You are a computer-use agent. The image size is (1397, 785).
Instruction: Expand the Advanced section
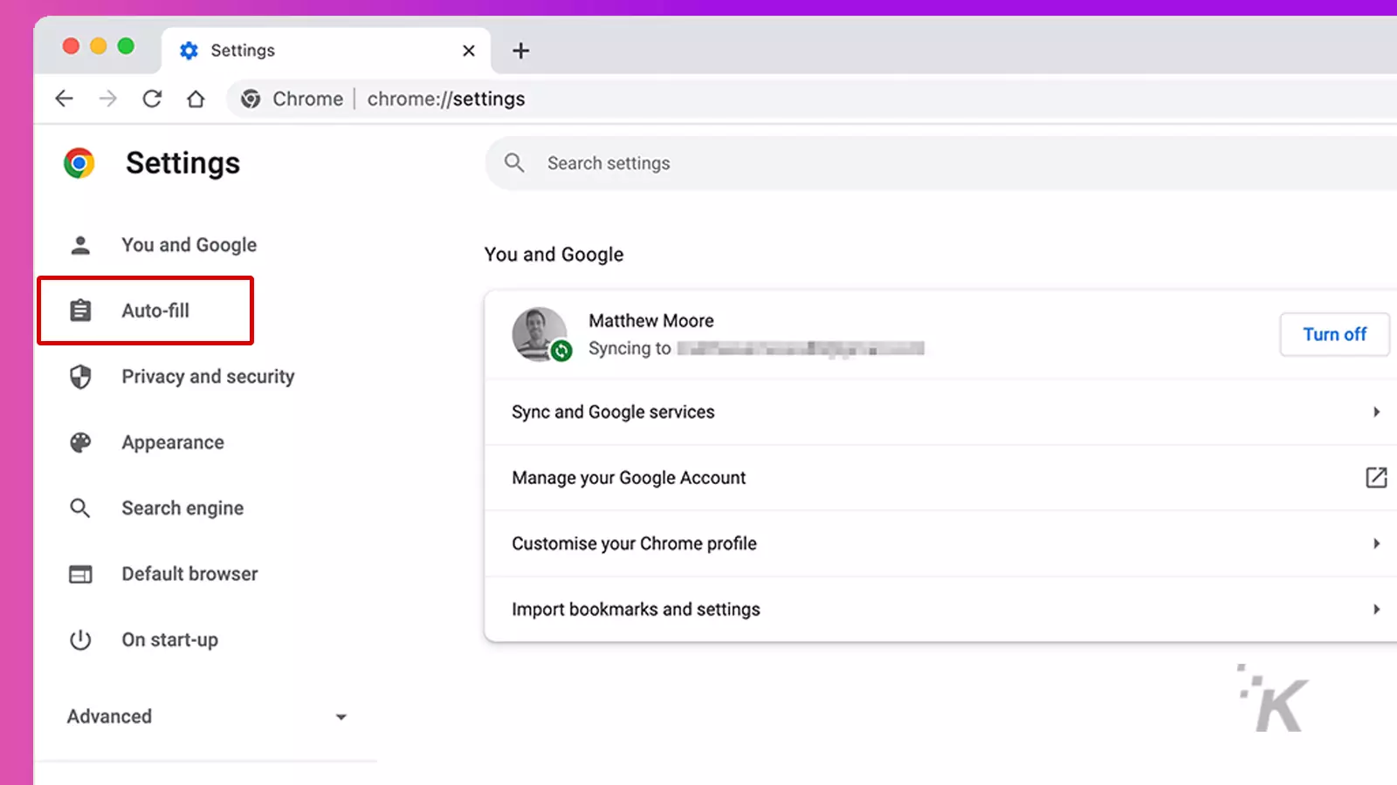(x=207, y=716)
